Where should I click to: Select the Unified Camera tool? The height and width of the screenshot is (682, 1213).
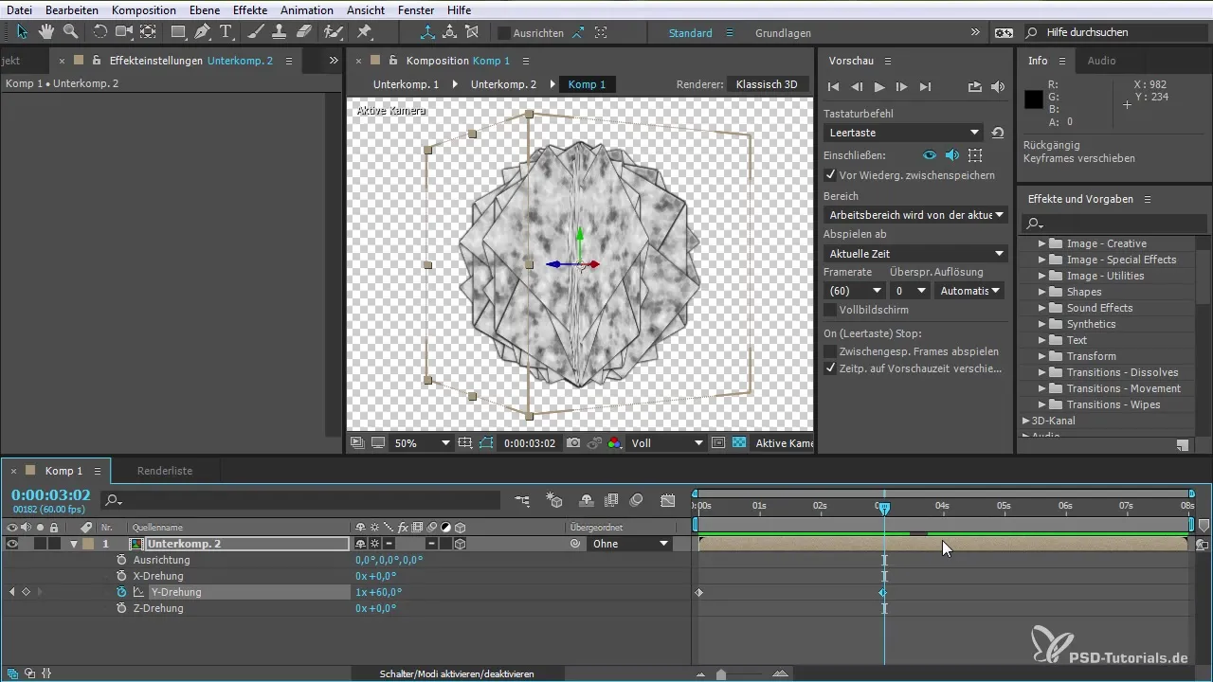pos(123,32)
